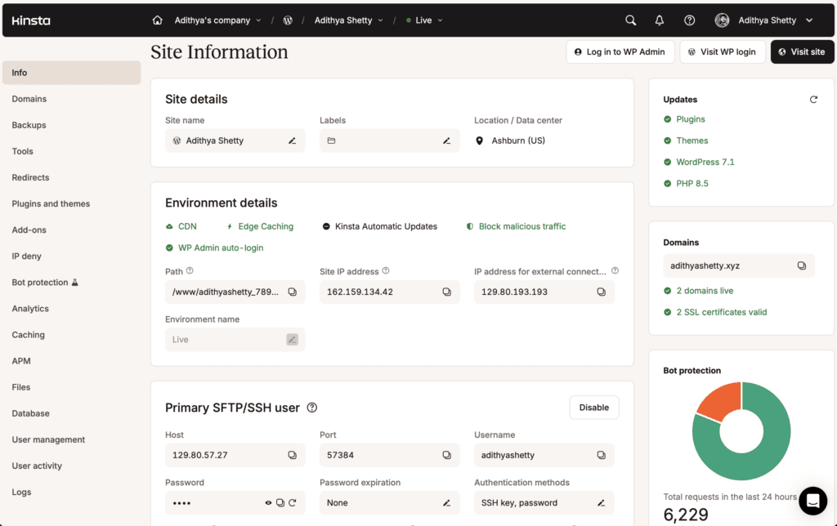Copy the SFTP password
The width and height of the screenshot is (837, 526).
tap(280, 502)
